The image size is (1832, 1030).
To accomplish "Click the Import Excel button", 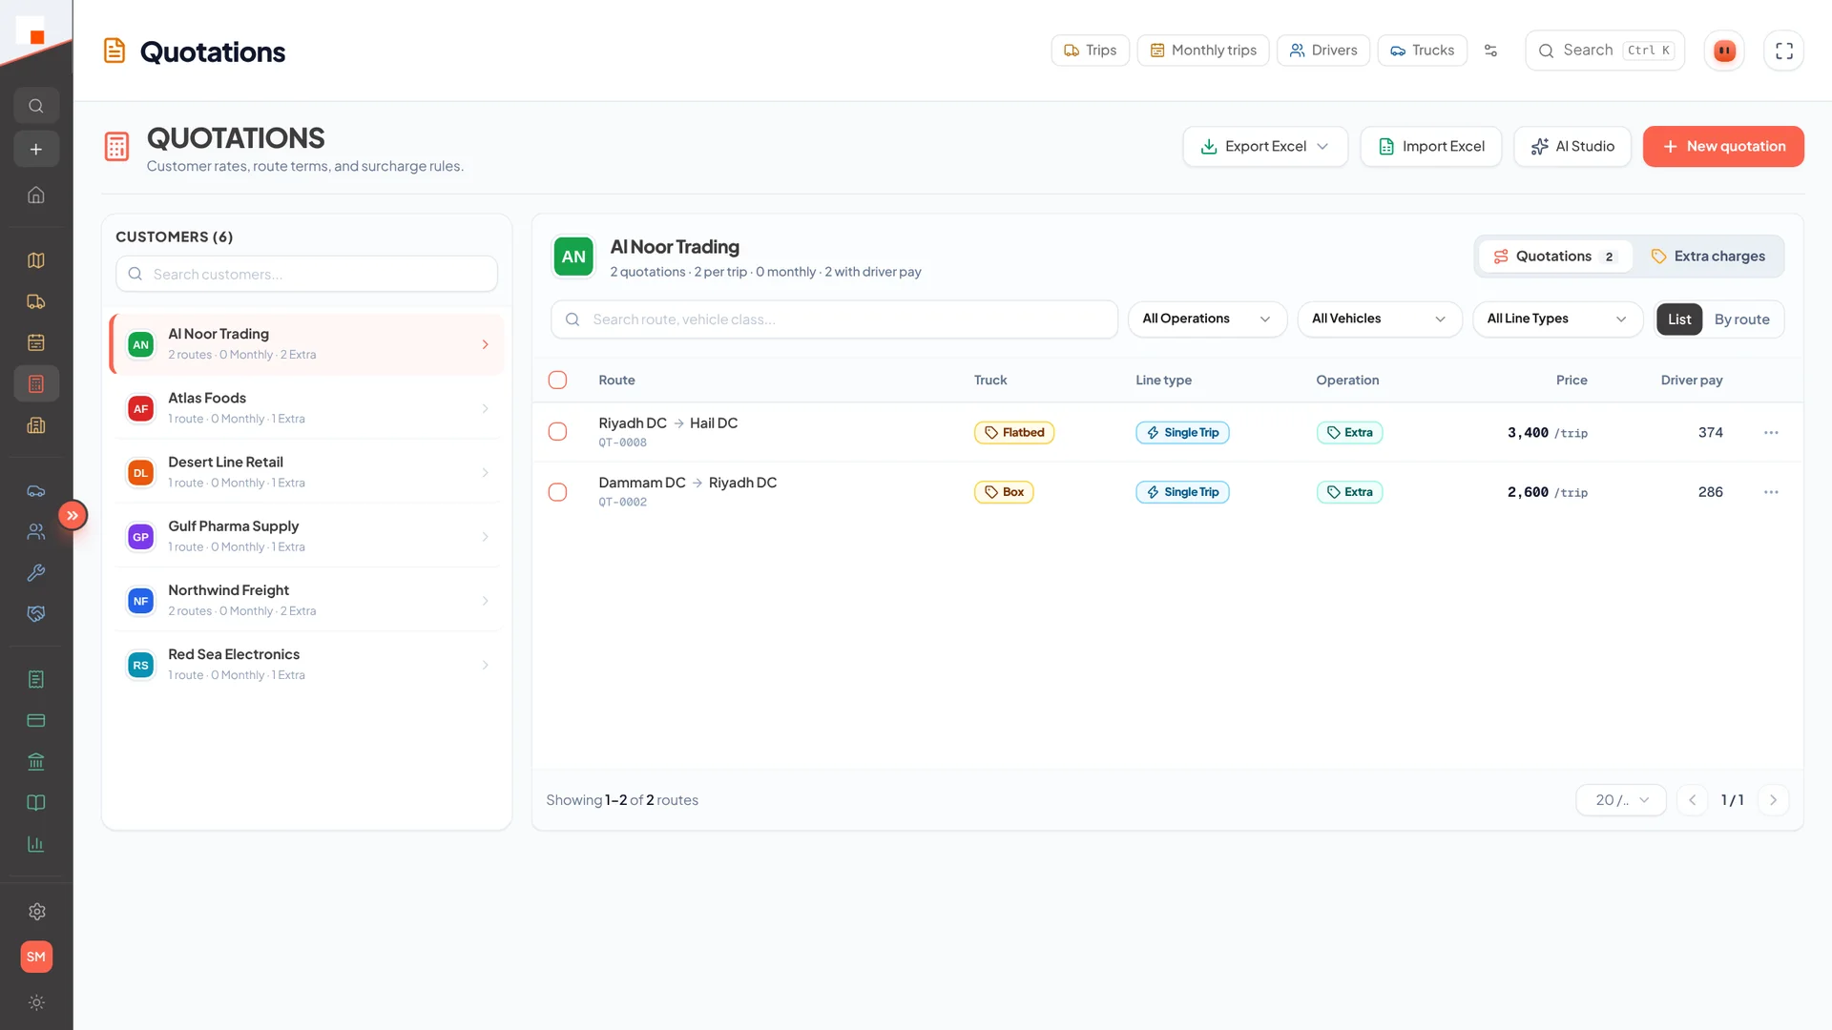I will click(x=1430, y=147).
